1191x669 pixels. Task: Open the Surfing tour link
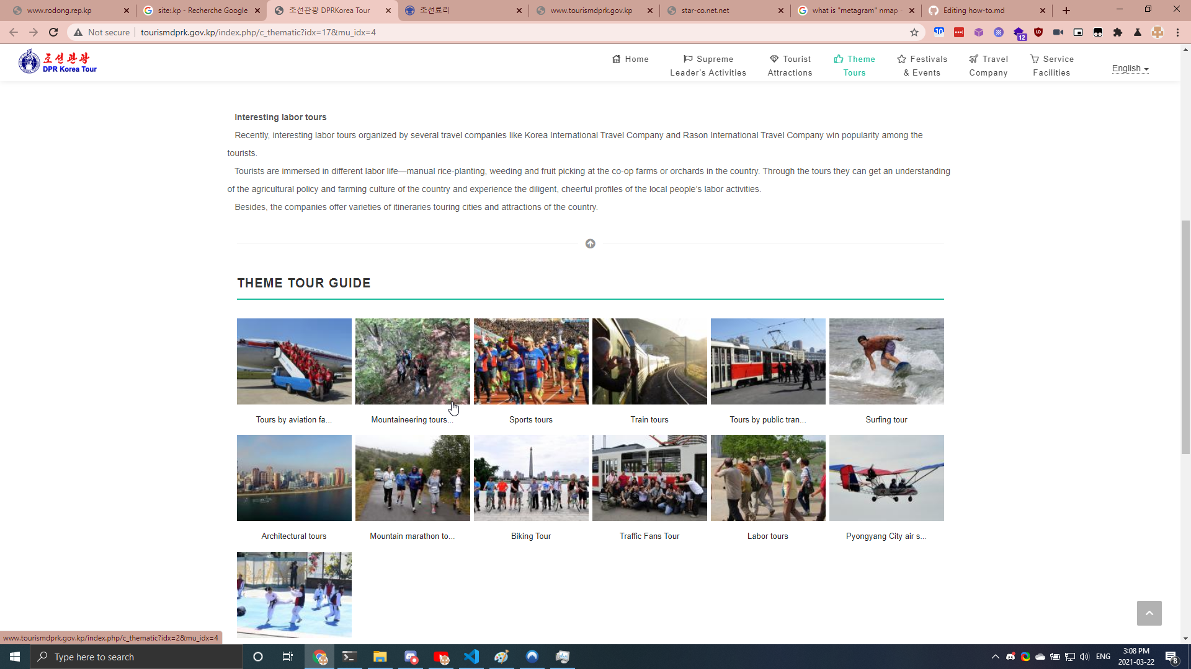[886, 419]
